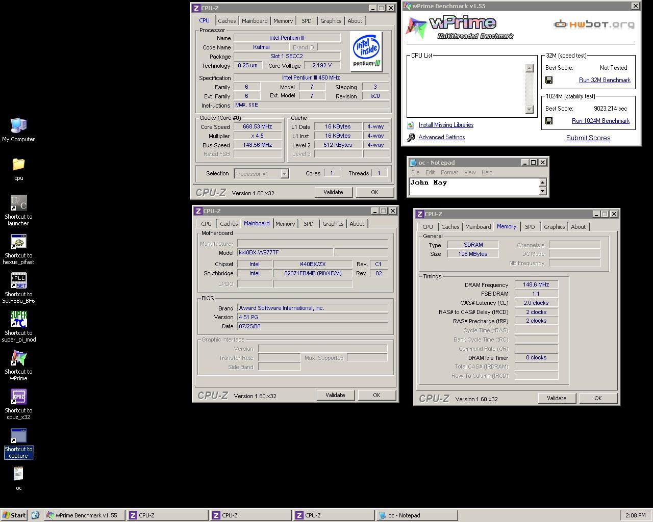
Task: Click CPU-Z title icon in Mainboard window
Action: click(198, 211)
